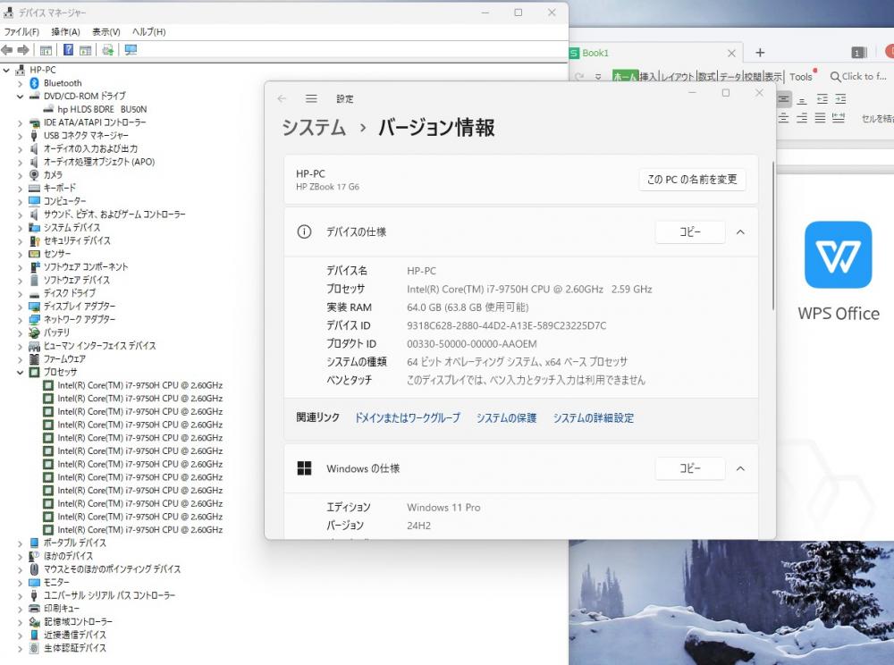The image size is (894, 665).
Task: Open the Tools tab in WPS
Action: [801, 76]
